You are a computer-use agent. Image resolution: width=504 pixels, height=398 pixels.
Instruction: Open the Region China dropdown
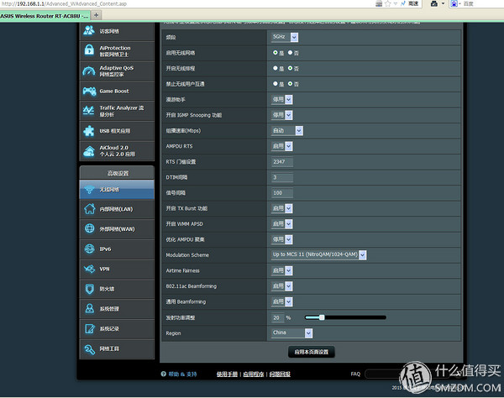click(291, 333)
